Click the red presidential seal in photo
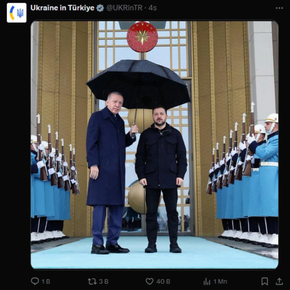This screenshot has width=290, height=290. (142, 37)
